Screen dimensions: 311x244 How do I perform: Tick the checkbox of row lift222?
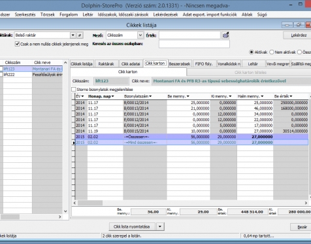[x=1, y=75]
